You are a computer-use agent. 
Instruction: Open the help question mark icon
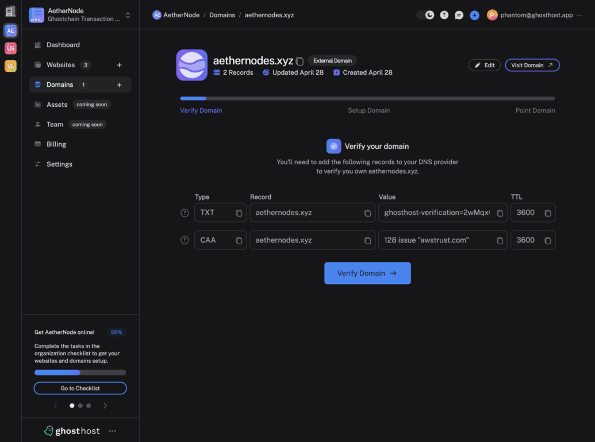coord(444,15)
